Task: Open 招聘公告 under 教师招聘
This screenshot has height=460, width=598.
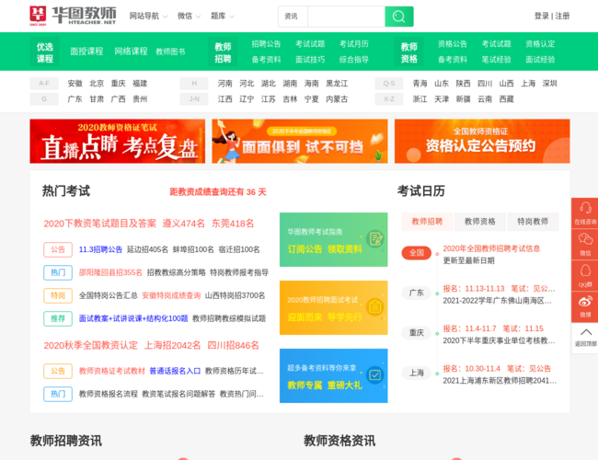Action: 266,44
